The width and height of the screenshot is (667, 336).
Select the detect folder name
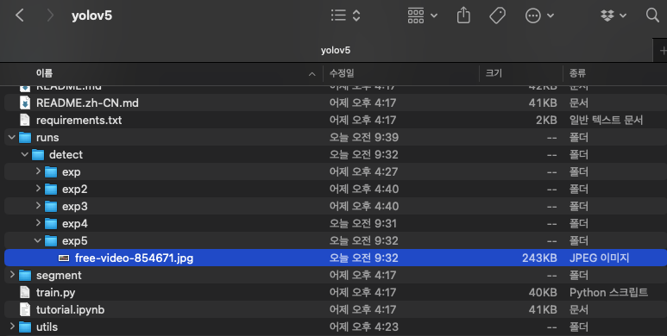[66, 154]
